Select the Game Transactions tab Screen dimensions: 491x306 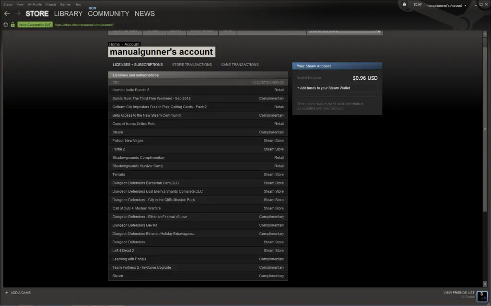point(240,65)
